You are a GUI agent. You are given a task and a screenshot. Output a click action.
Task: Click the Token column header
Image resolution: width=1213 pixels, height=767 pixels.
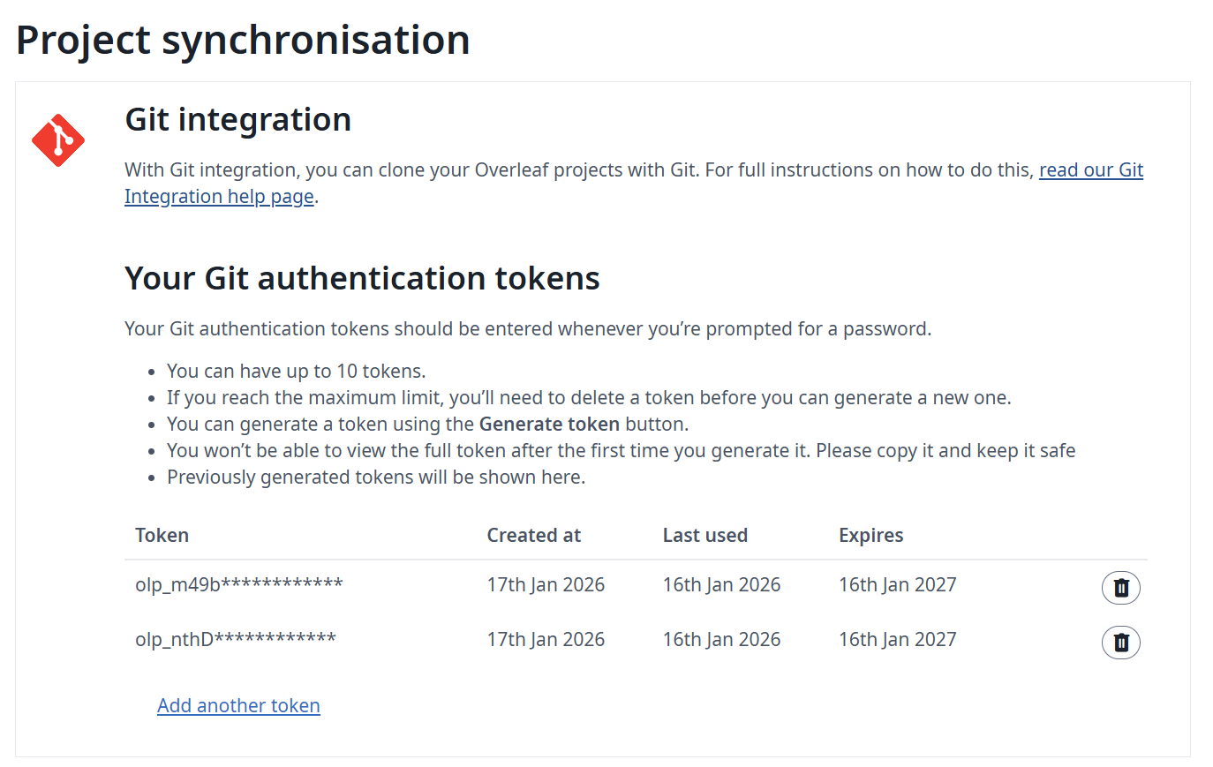pyautogui.click(x=162, y=536)
